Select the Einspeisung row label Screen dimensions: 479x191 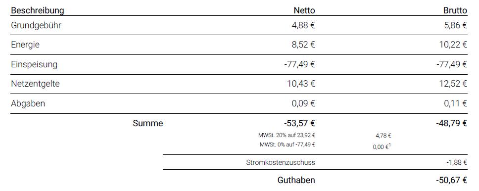click(x=34, y=64)
